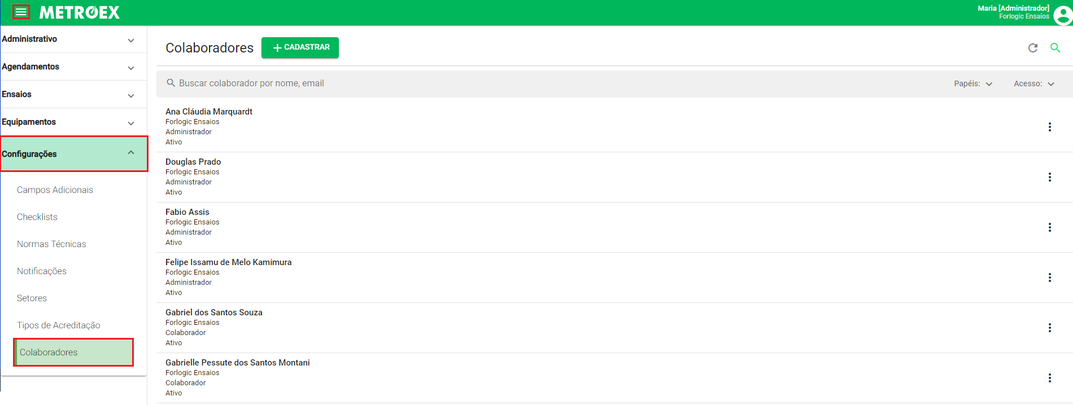Open options menu for Gabrielle Pessute Montani
The image size is (1073, 405).
[x=1050, y=378]
